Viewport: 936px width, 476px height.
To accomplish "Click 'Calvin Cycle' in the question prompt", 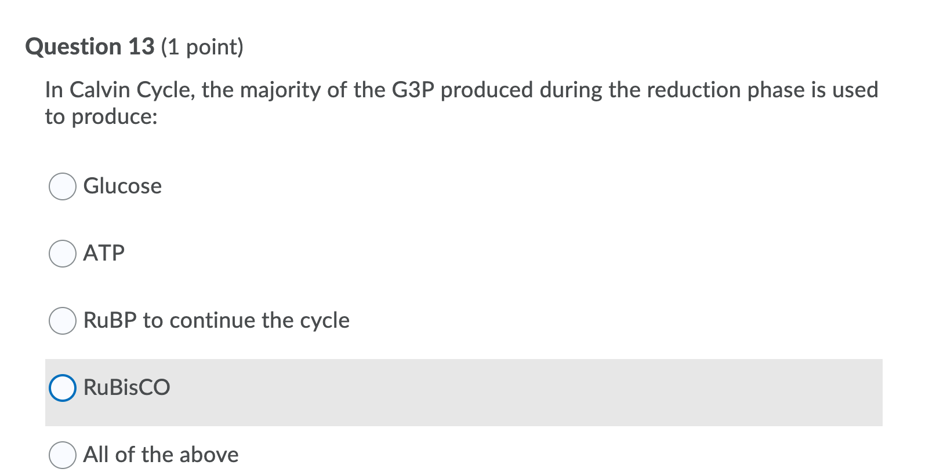I will pos(130,90).
